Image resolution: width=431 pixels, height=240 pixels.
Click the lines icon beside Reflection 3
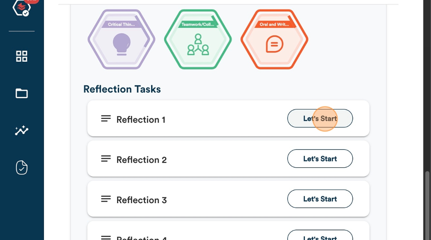[x=106, y=199]
